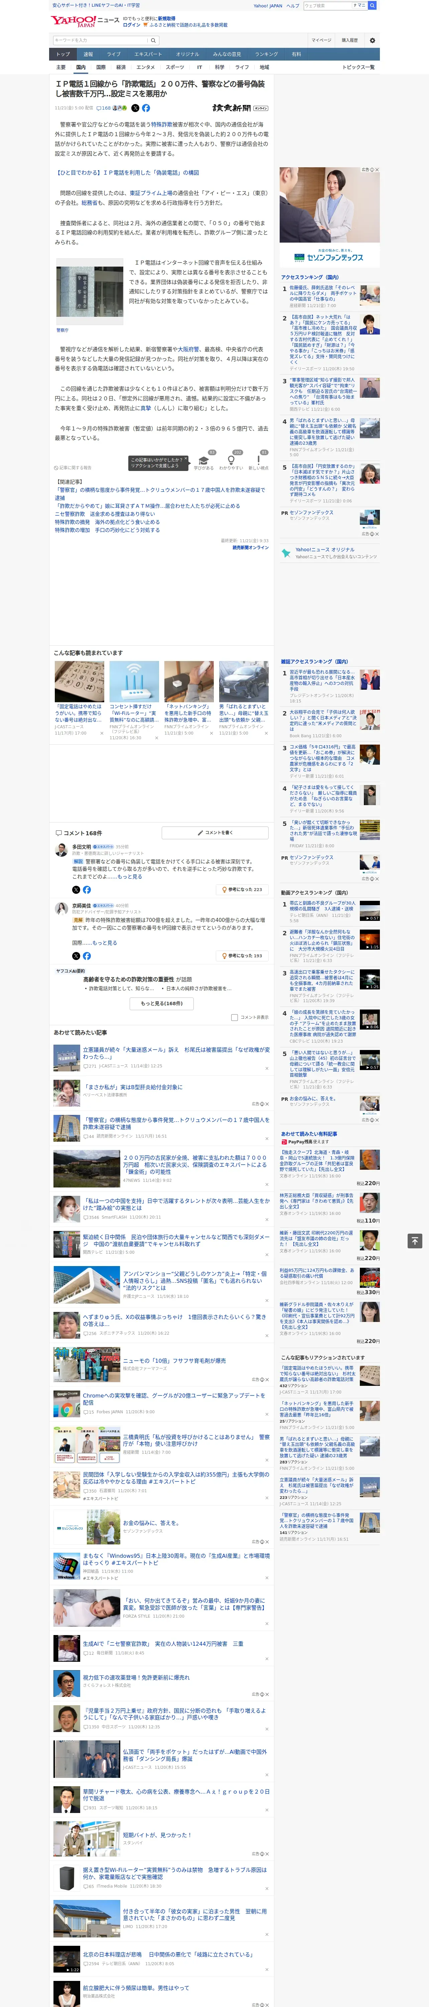Toggle the コメント非表示 checkbox
Viewport: 429px width, 2007px height.
click(x=234, y=1017)
